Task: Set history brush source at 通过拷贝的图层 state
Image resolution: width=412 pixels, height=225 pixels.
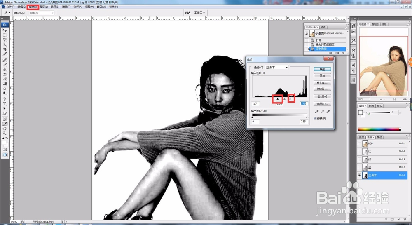Action: point(307,45)
